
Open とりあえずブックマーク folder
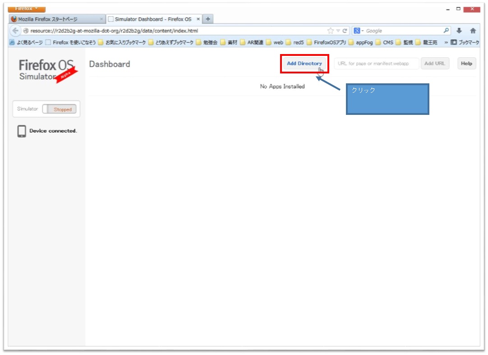click(171, 42)
